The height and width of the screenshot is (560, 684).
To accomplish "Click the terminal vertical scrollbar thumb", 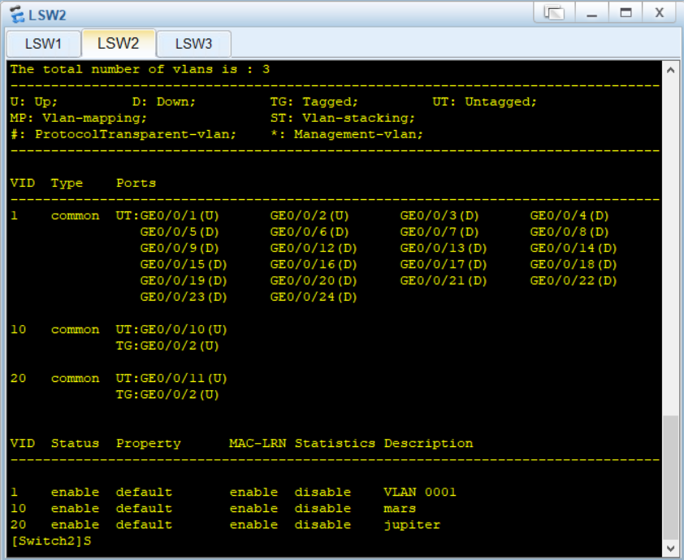I will pyautogui.click(x=670, y=478).
